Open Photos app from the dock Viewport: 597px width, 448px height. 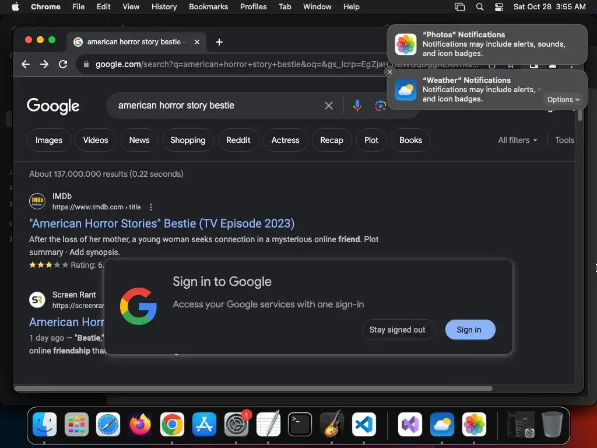pos(473,424)
